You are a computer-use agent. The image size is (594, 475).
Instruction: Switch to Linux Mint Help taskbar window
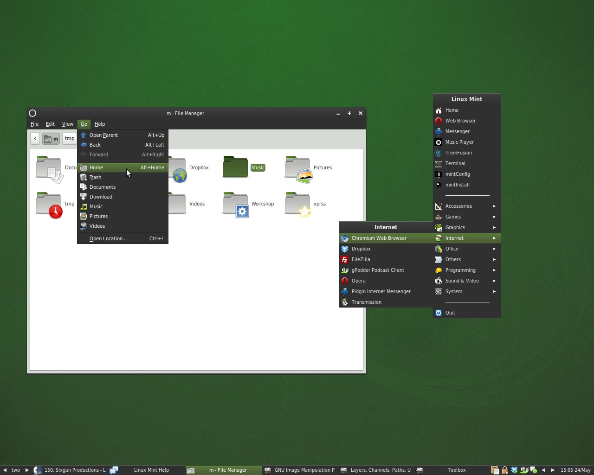point(147,470)
